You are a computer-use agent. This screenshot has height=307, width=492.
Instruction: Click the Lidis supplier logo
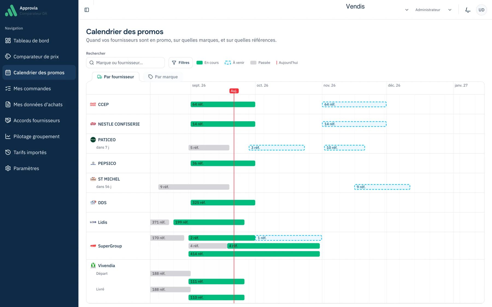point(93,222)
